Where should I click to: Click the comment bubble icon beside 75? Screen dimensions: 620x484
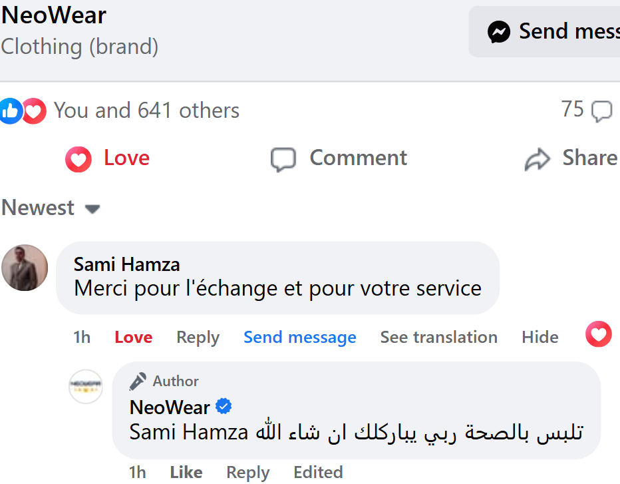601,111
